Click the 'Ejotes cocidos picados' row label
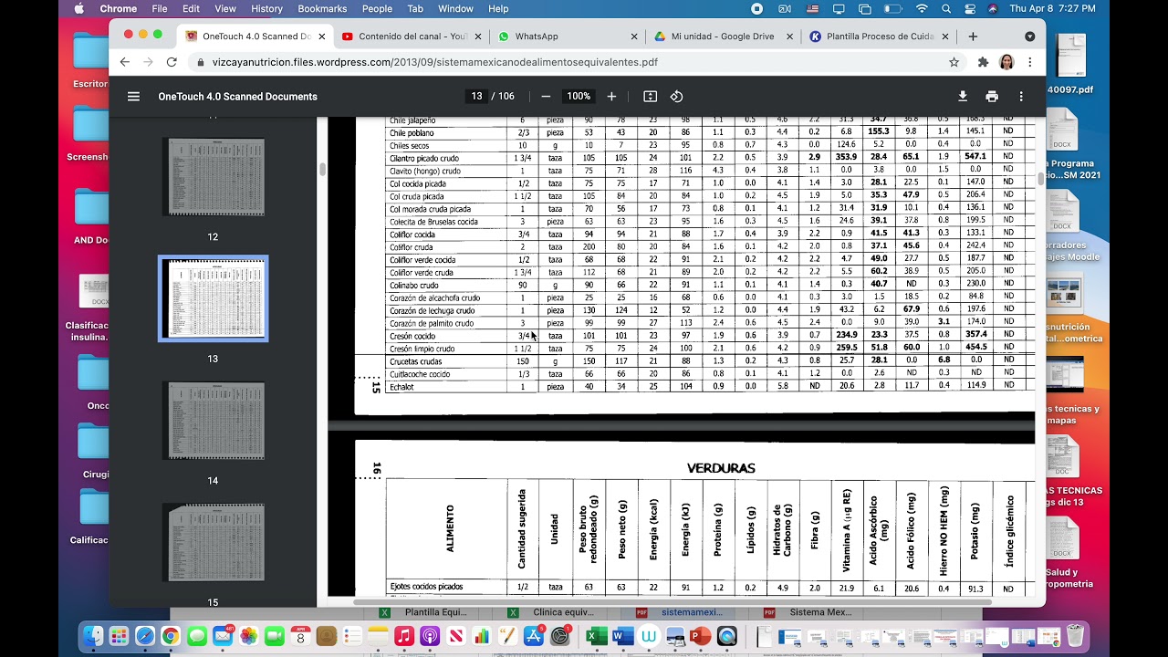Image resolution: width=1168 pixels, height=657 pixels. point(426,587)
